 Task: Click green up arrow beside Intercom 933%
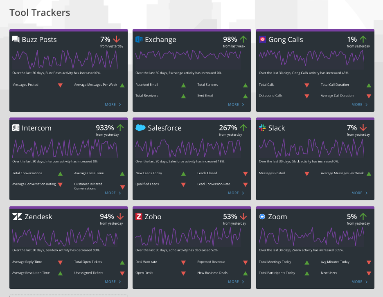120,128
